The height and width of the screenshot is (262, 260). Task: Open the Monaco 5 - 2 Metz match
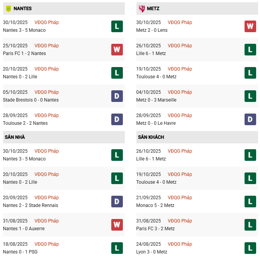[x=155, y=205]
